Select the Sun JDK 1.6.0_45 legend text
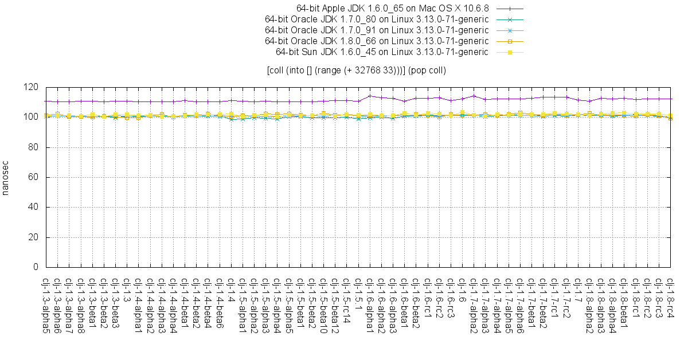The image size is (688, 344). [382, 52]
